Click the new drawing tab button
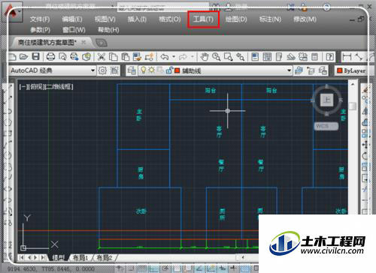 click(x=102, y=43)
